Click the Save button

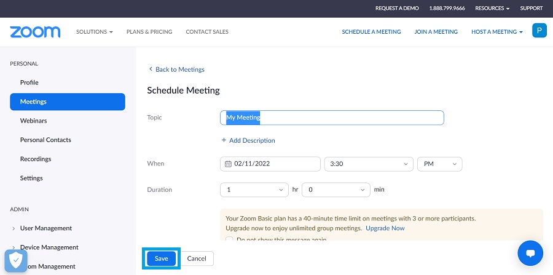(x=161, y=258)
